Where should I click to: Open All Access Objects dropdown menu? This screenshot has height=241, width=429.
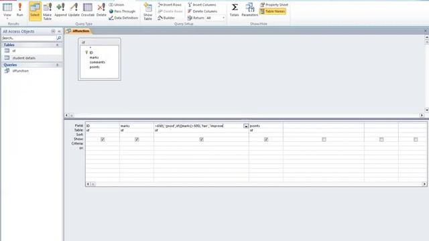click(53, 31)
